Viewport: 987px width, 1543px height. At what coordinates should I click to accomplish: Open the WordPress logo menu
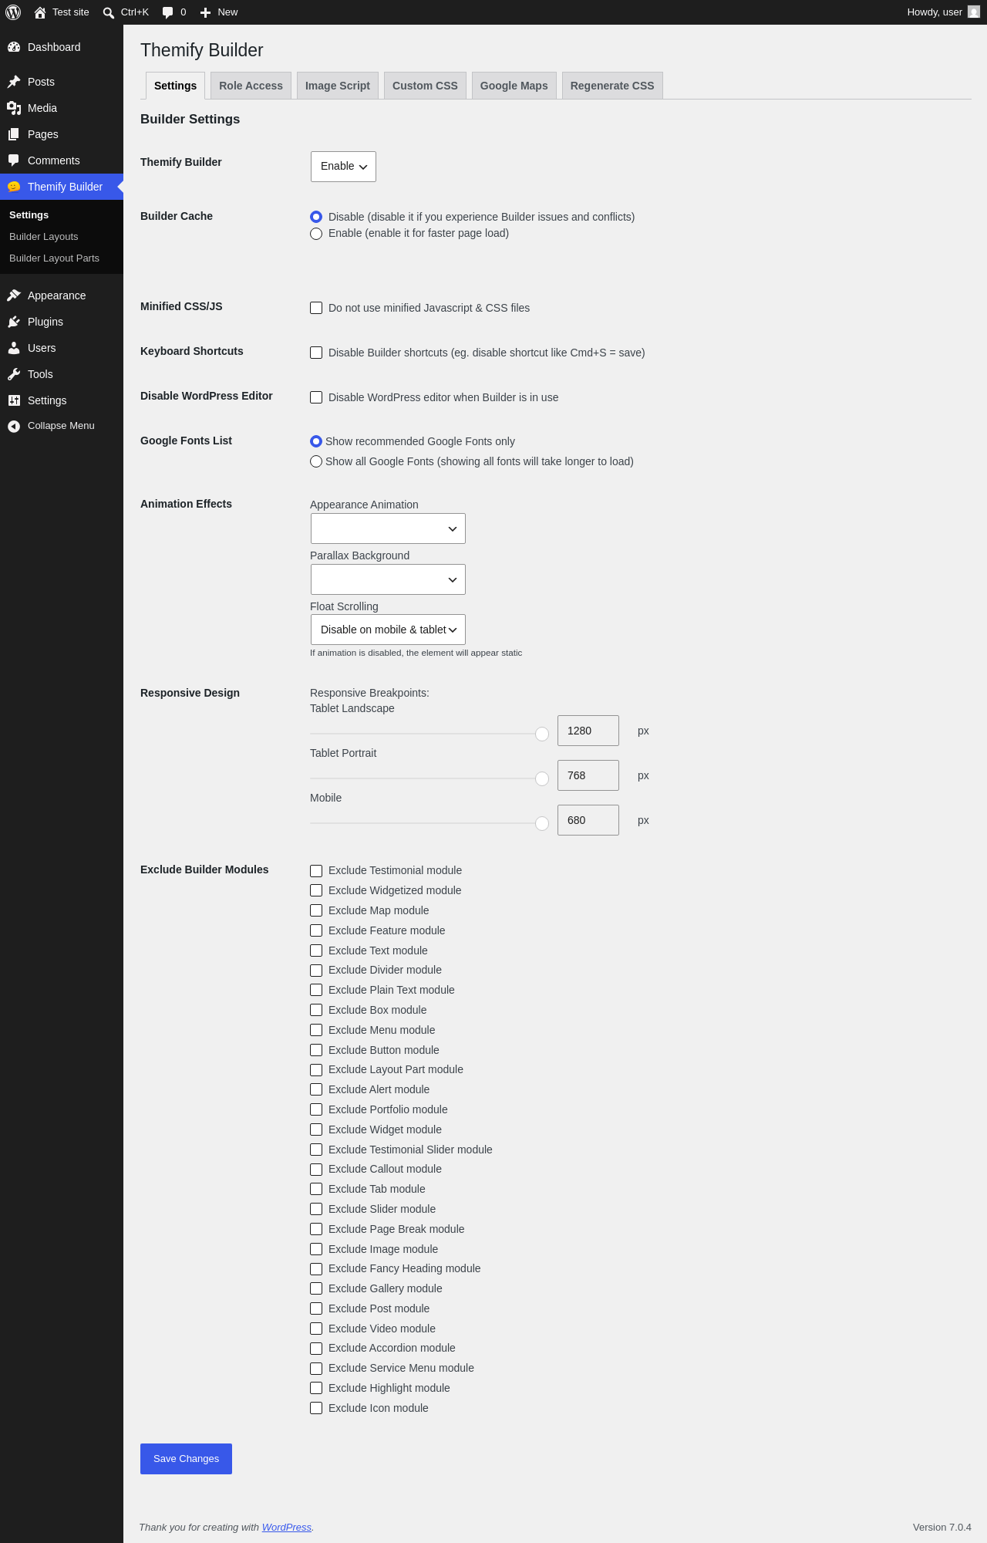(13, 12)
